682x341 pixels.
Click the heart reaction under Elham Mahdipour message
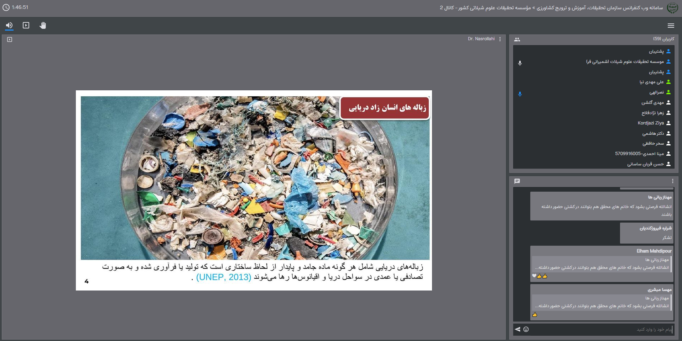pos(534,276)
